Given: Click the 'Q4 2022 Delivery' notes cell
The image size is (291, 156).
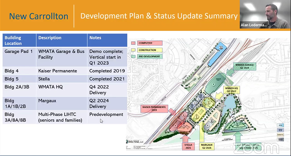Looking at the screenshot, I should (x=107, y=90).
